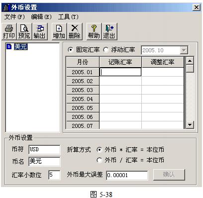The height and width of the screenshot is (198, 203).
Task: Click the 币名 input field containing 美元
Action: coord(44,161)
